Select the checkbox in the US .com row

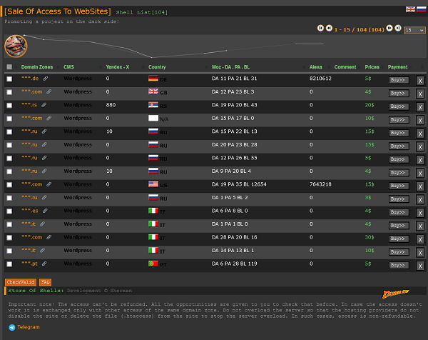coord(9,185)
